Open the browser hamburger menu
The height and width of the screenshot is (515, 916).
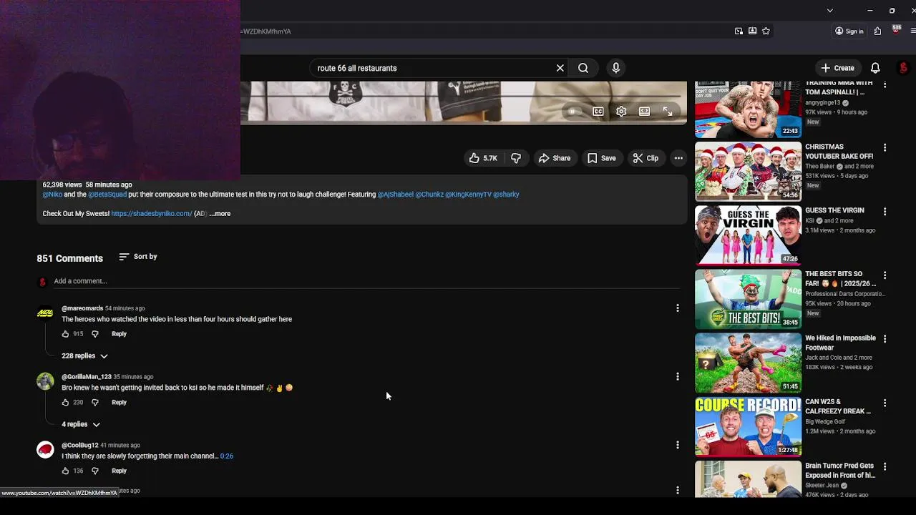coord(912,31)
